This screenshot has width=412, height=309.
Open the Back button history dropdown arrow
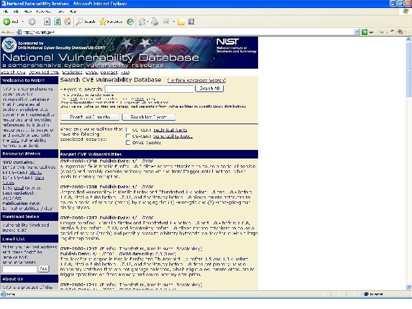pyautogui.click(x=23, y=22)
